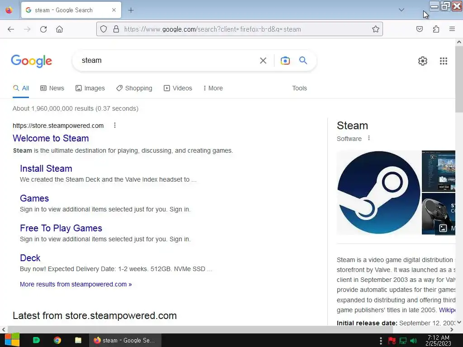Show tracking protection shield info
463x347 pixels.
[104, 29]
